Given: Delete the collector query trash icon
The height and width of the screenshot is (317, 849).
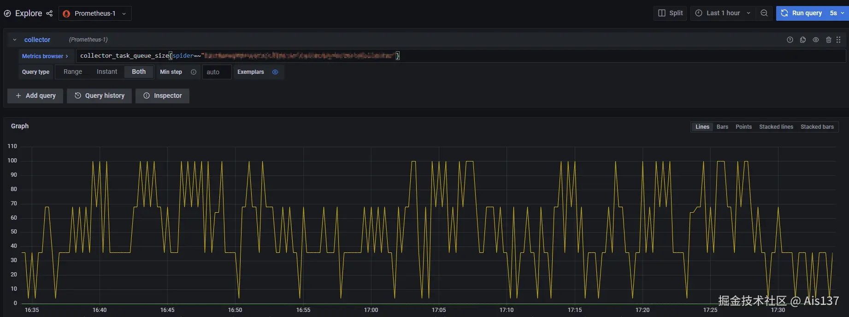Looking at the screenshot, I should coord(829,40).
